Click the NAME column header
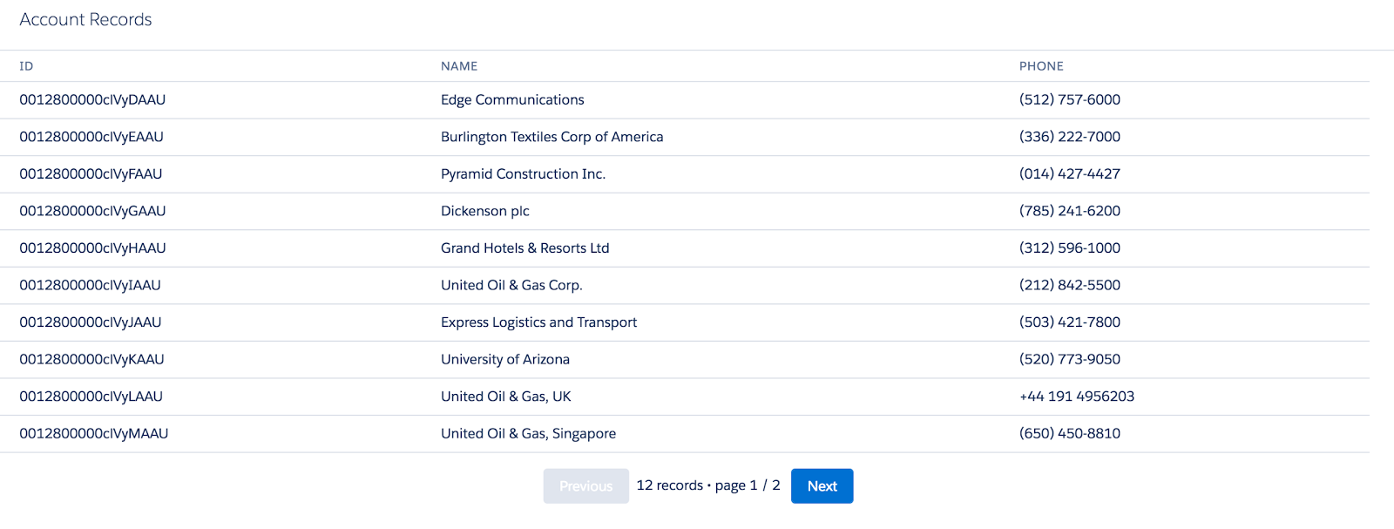The width and height of the screenshot is (1394, 529). pos(459,66)
